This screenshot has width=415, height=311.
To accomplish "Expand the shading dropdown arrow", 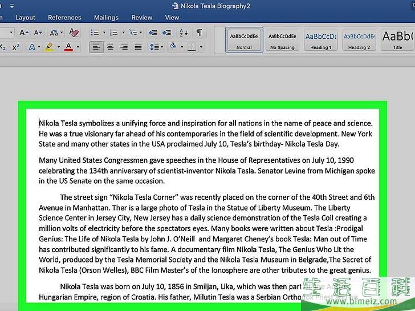I will coord(182,47).
